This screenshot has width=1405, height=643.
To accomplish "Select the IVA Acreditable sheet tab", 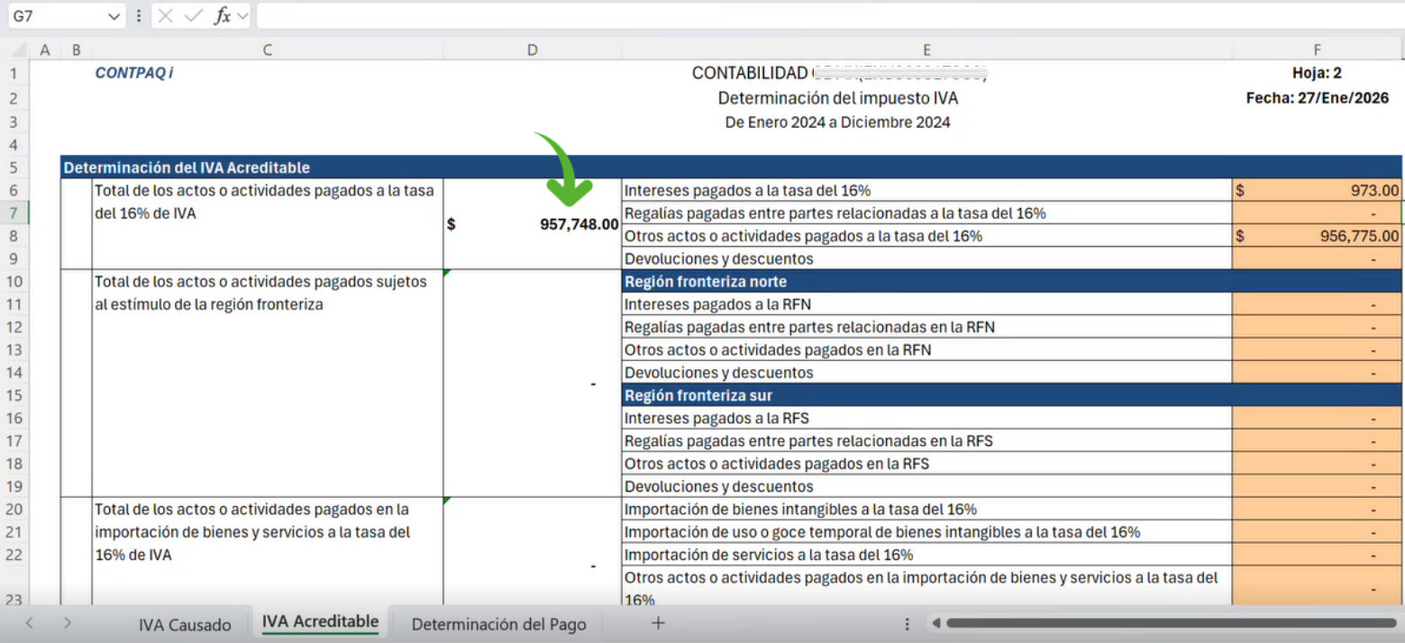I will point(320,622).
